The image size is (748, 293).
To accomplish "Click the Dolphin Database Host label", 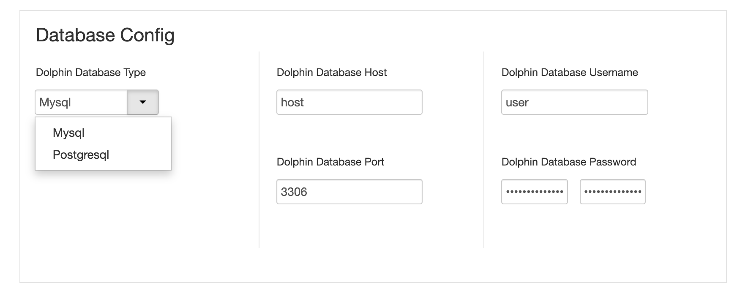I will pyautogui.click(x=331, y=73).
